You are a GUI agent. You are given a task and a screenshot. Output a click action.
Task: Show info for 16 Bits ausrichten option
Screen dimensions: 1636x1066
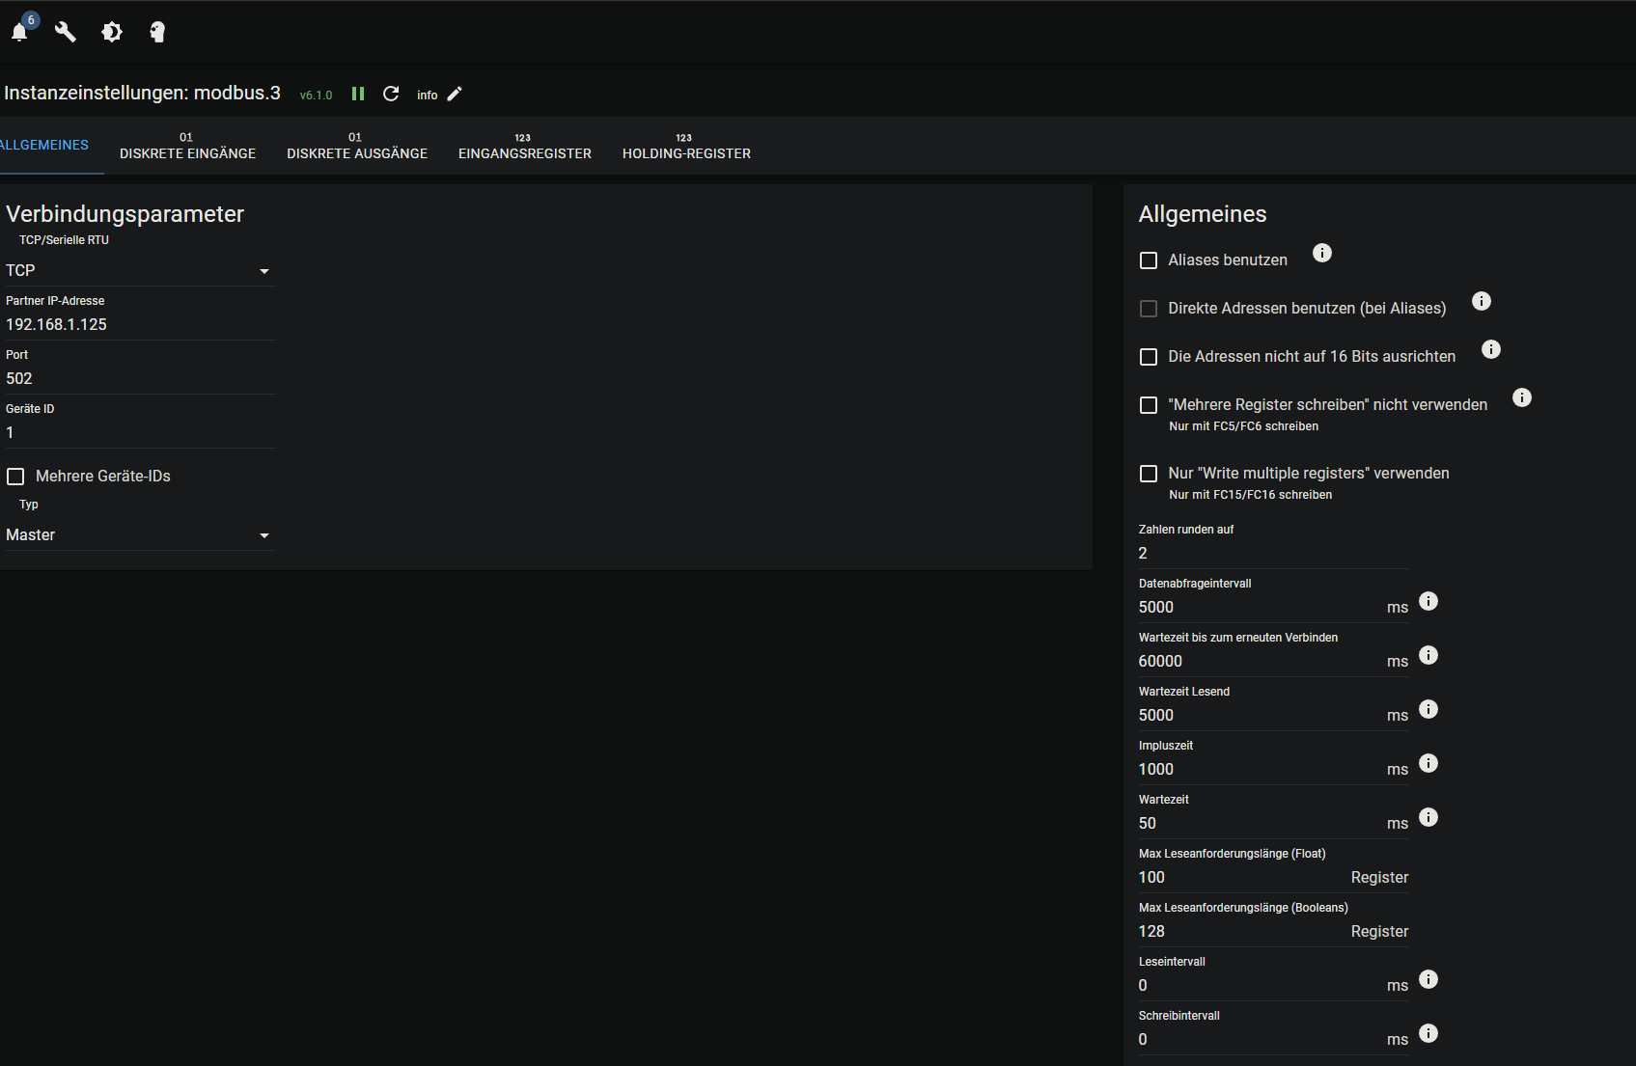coord(1491,349)
